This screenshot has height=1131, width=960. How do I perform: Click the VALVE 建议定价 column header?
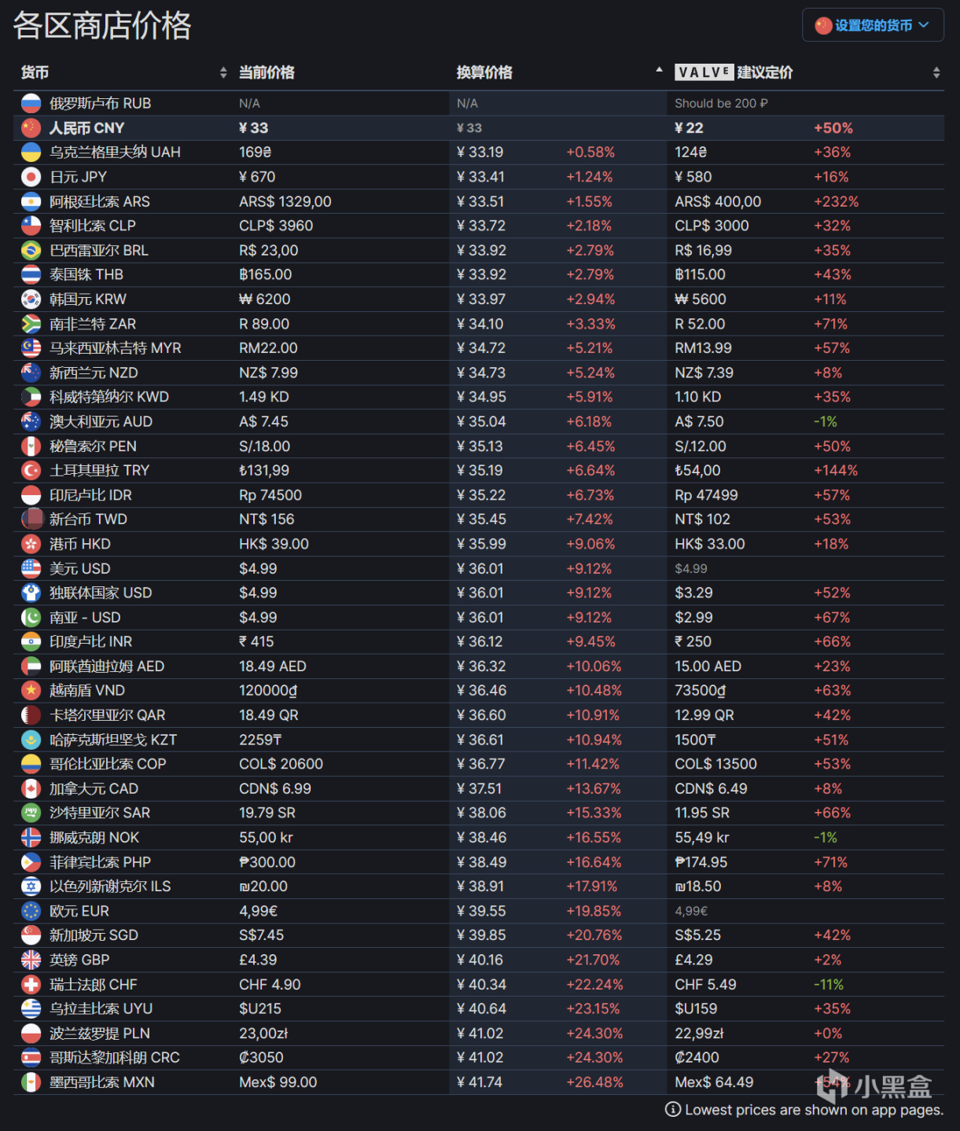click(x=734, y=72)
